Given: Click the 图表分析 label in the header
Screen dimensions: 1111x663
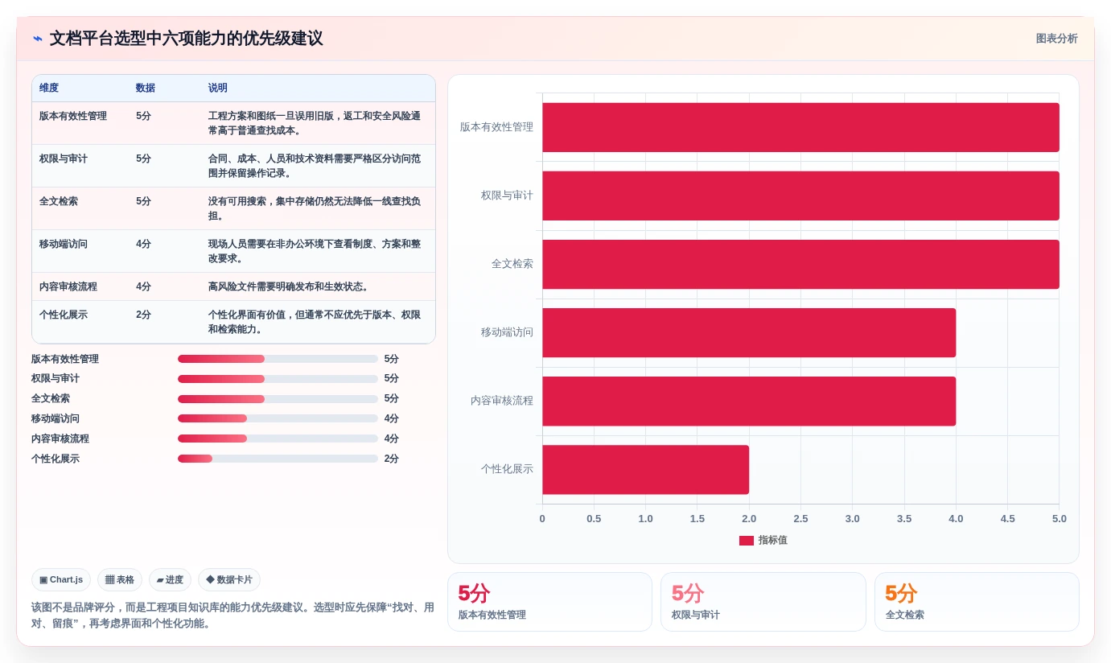Looking at the screenshot, I should pos(1056,39).
